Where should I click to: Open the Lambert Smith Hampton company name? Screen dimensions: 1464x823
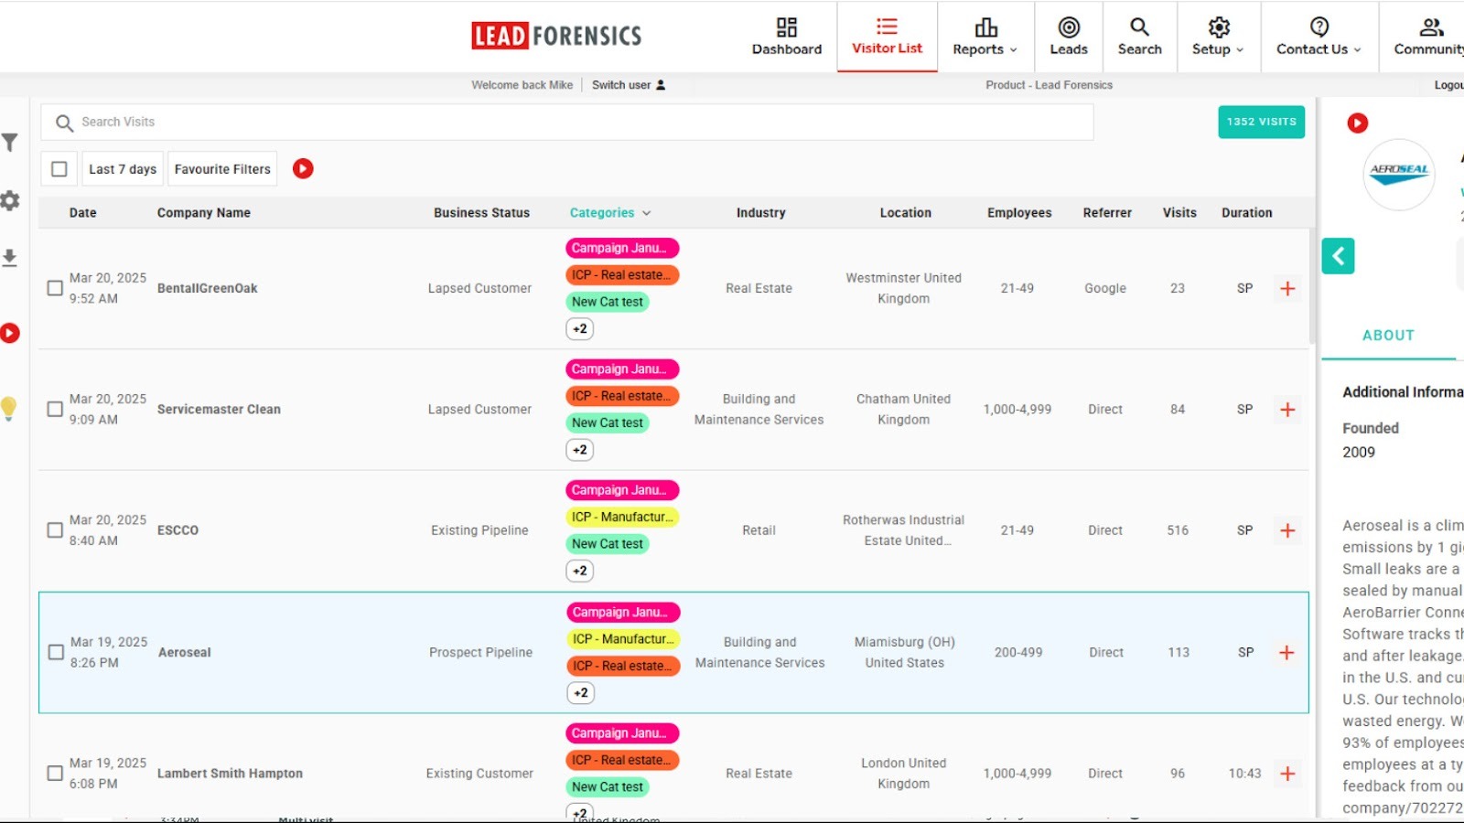coord(230,774)
